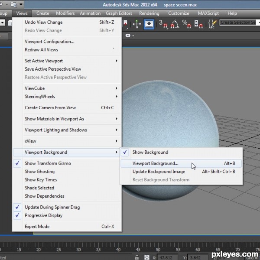Expand Viewport Lighting and Shadows submenu
The width and height of the screenshot is (260, 260).
point(67,130)
